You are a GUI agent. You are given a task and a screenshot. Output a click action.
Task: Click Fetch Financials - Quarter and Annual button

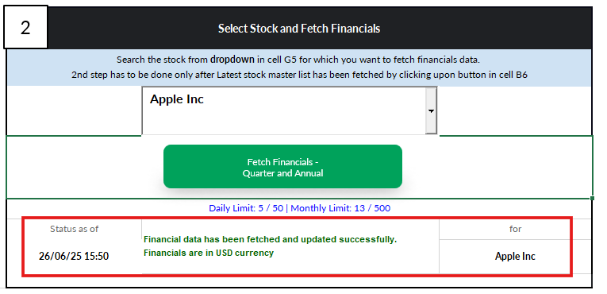pyautogui.click(x=282, y=167)
